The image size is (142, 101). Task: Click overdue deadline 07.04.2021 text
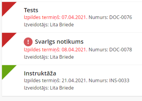click(x=74, y=17)
